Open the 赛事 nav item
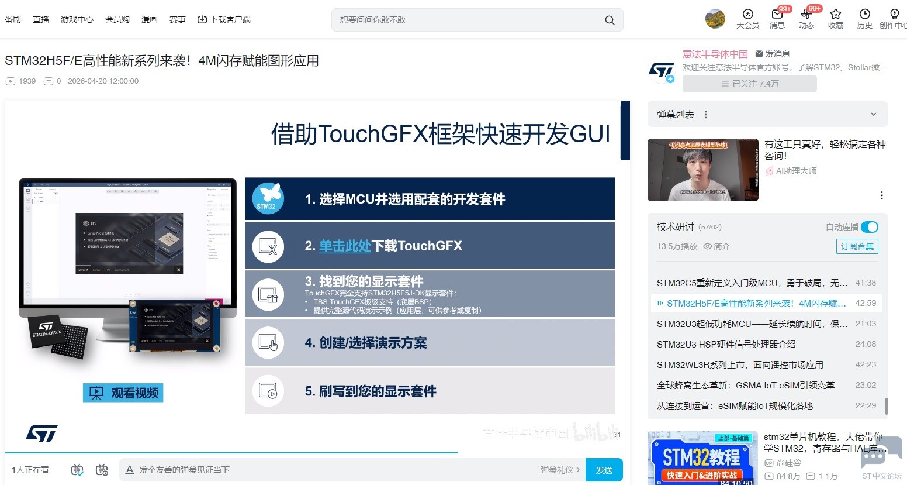The image size is (907, 485). (178, 19)
